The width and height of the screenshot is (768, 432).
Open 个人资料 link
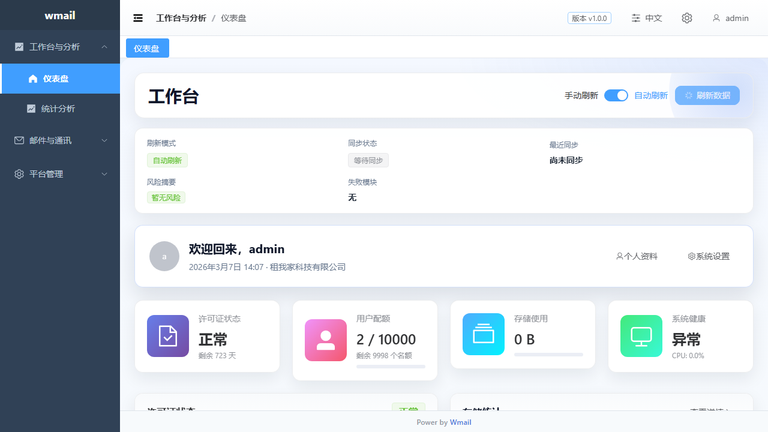(637, 256)
